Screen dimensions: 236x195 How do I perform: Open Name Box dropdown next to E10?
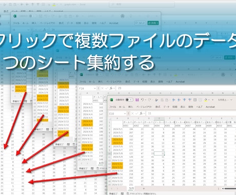pos(125,113)
